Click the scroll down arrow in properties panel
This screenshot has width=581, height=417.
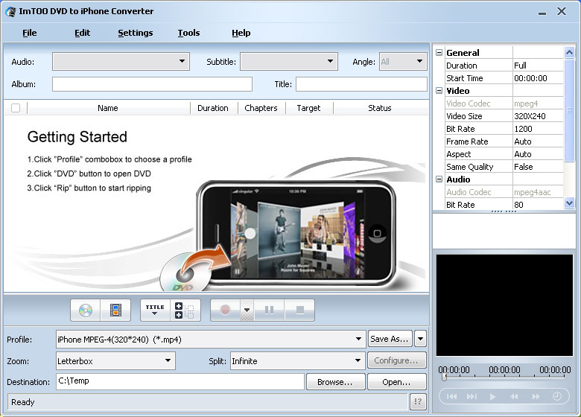(569, 203)
